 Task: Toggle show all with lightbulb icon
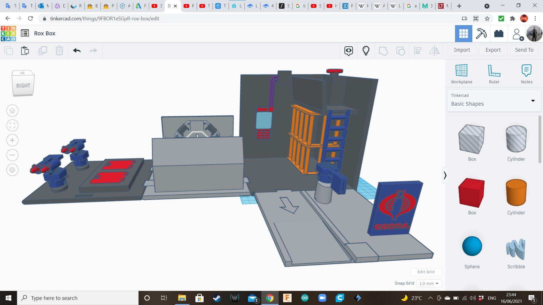pyautogui.click(x=366, y=51)
